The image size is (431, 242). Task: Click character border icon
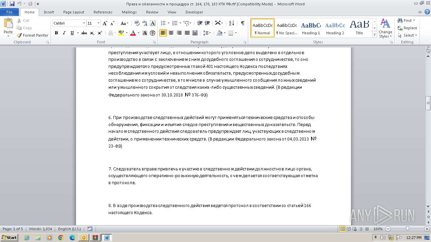153,23
